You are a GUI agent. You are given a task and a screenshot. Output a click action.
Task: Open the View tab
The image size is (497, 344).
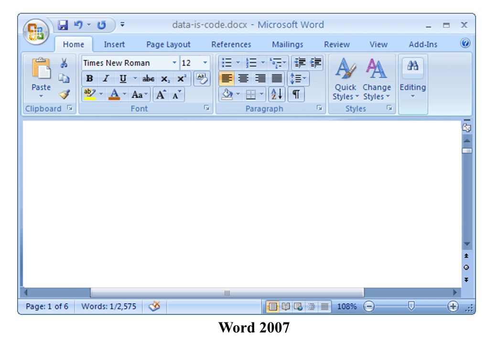point(378,44)
